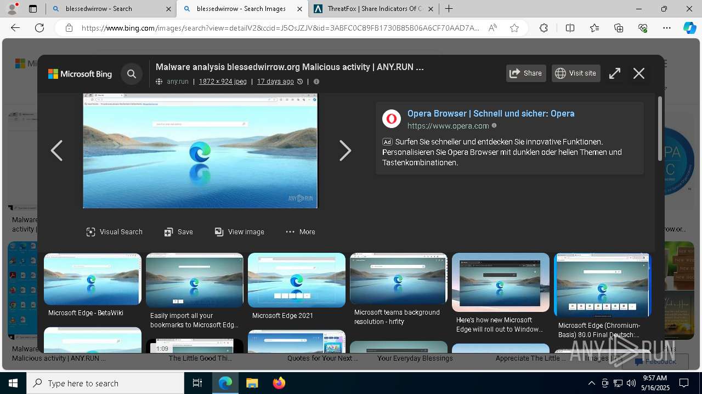Open Edge Settings and more menu
The image size is (702, 394).
(x=667, y=28)
